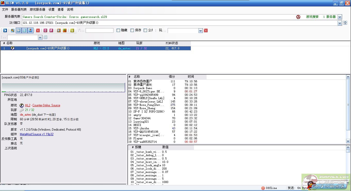The width and height of the screenshot is (351, 191).
Task: Toggle the 隐藏 checkbox
Action: pyautogui.click(x=118, y=30)
